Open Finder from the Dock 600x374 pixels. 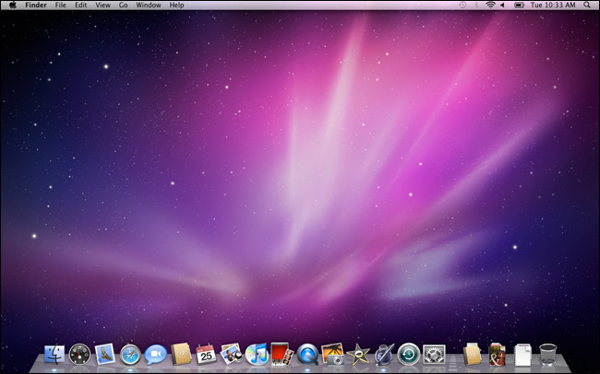(54, 354)
